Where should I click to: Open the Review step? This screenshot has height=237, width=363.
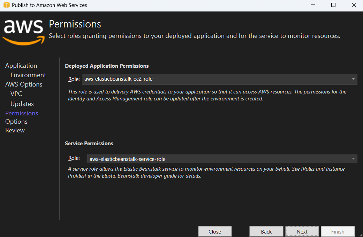click(15, 130)
